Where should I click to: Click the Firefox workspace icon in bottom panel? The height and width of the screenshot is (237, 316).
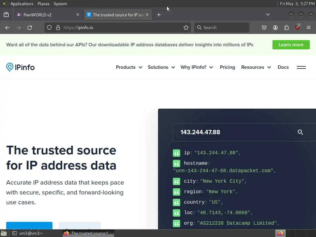[281, 233]
